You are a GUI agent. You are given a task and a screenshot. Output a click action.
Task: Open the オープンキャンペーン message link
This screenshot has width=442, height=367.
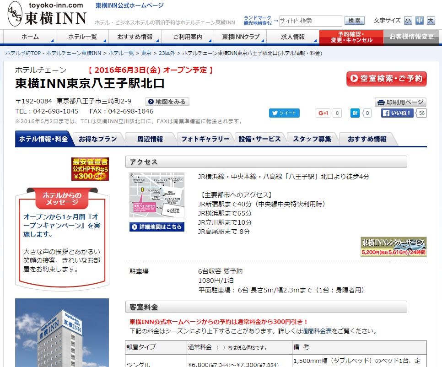tap(62, 226)
